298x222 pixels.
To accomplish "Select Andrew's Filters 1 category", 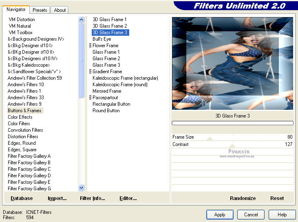I will pyautogui.click(x=24, y=91).
